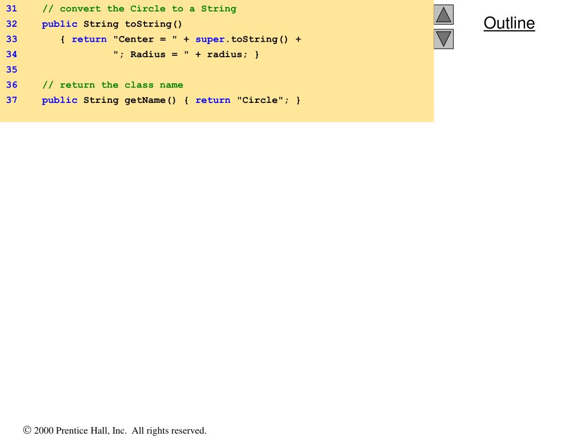Click comment 'return the class name'

(x=113, y=85)
